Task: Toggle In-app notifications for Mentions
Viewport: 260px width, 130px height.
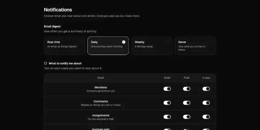Action: coord(206,89)
